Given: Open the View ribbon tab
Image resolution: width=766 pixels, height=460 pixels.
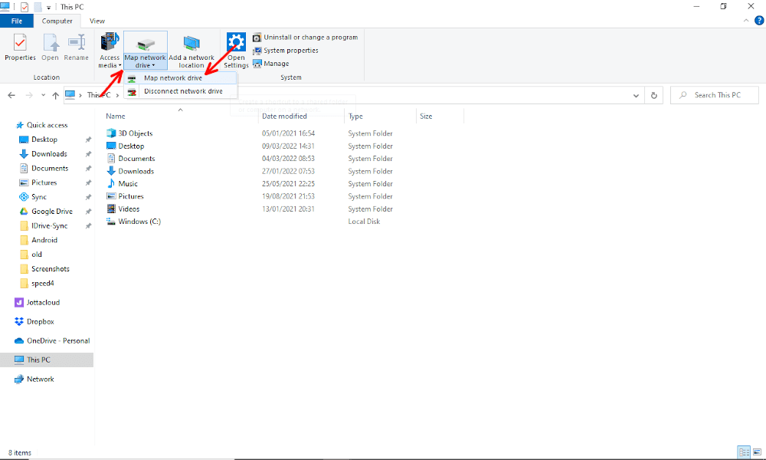Looking at the screenshot, I should tap(97, 21).
